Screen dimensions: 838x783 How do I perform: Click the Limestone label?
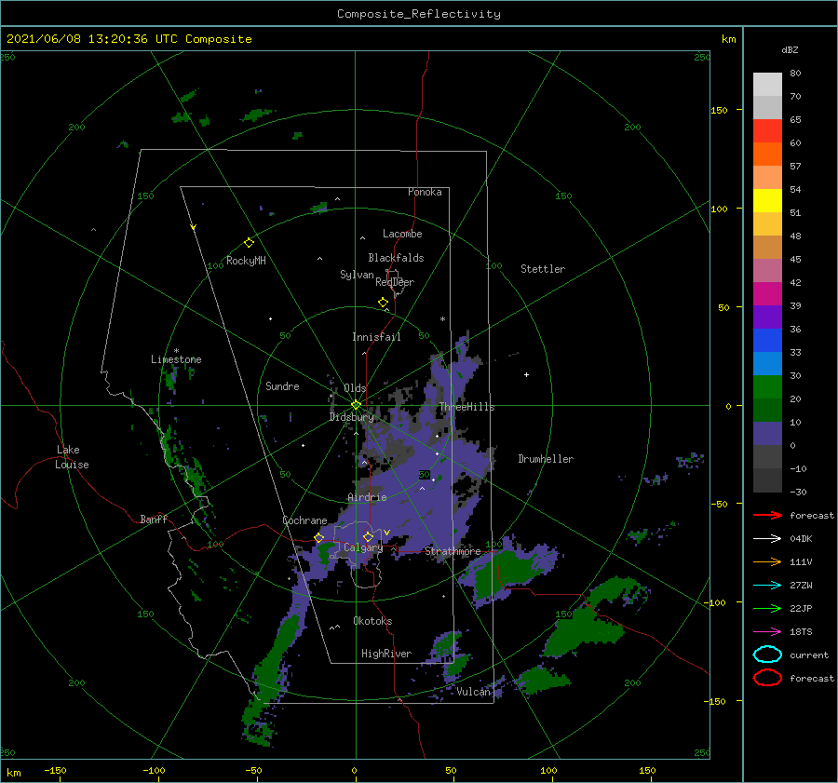[176, 359]
